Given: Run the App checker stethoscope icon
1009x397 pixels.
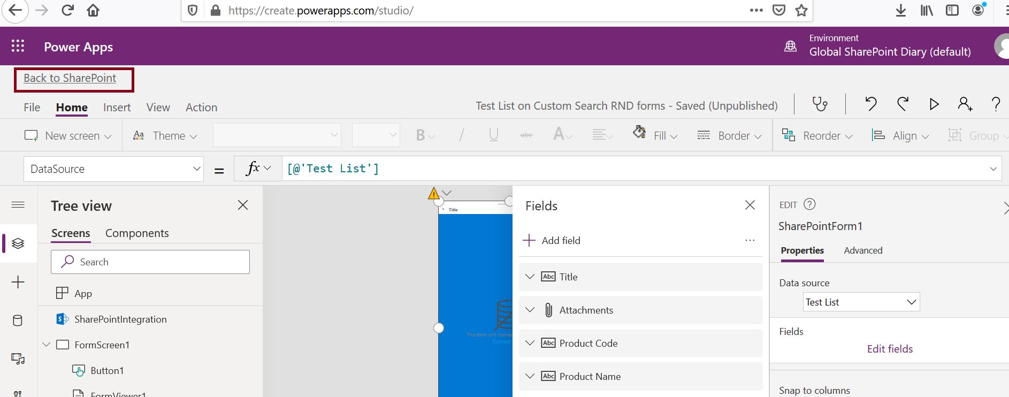Looking at the screenshot, I should tap(820, 103).
